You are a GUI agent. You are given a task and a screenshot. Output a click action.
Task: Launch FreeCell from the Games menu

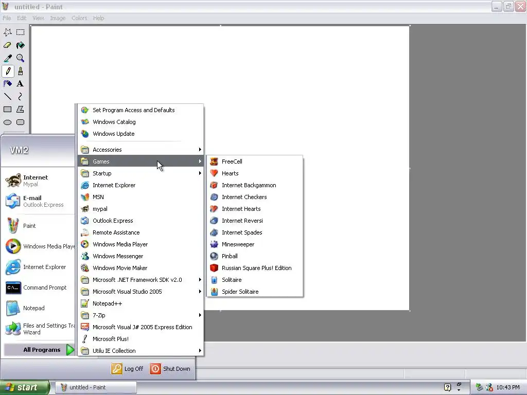tap(255, 161)
